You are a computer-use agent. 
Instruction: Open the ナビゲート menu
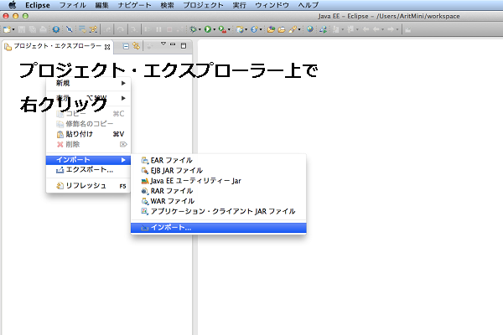[x=134, y=5]
